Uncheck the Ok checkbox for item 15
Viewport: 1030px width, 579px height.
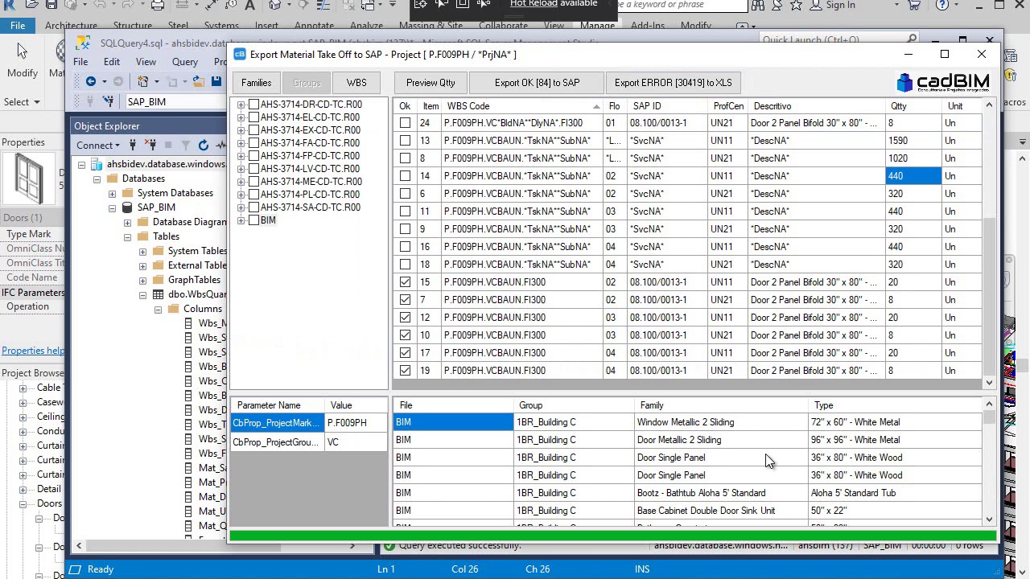coord(405,282)
